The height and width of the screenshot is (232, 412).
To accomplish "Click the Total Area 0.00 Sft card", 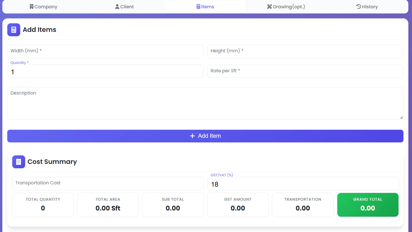I will (108, 205).
